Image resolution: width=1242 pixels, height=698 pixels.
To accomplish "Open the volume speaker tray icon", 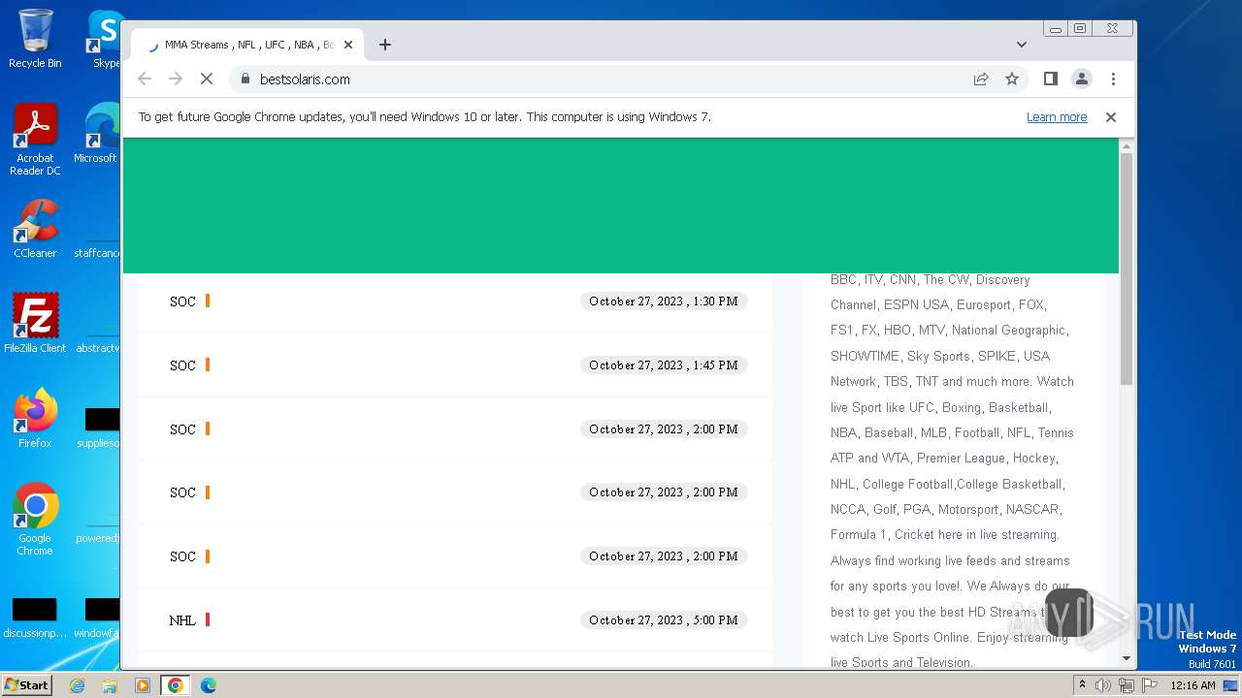I will 1103,685.
